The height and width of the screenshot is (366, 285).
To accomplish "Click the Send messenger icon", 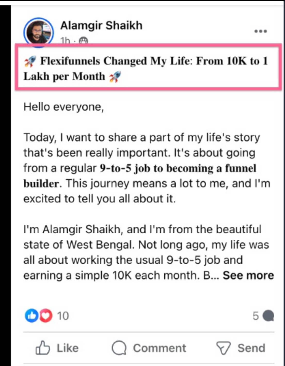I will [223, 348].
